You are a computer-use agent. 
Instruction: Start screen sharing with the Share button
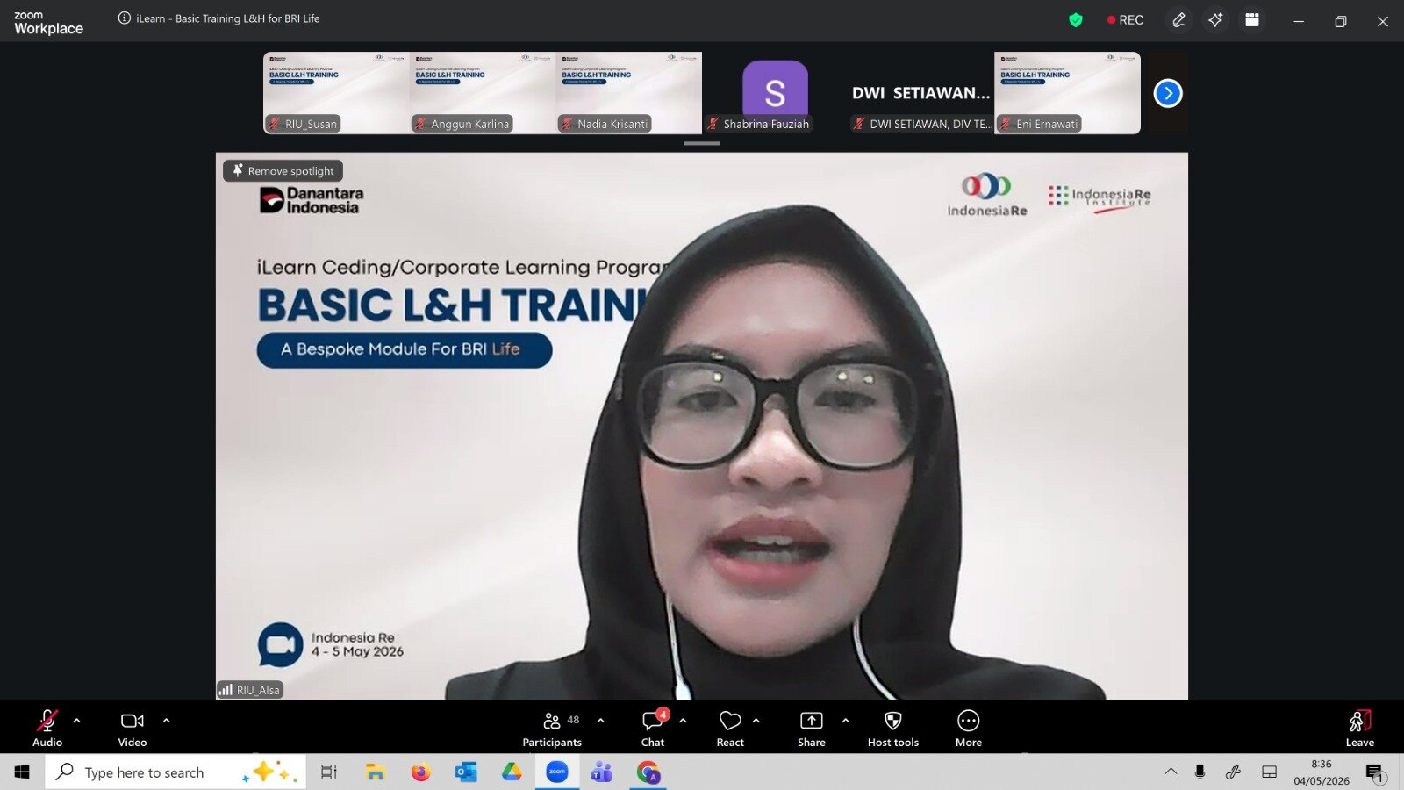point(812,729)
